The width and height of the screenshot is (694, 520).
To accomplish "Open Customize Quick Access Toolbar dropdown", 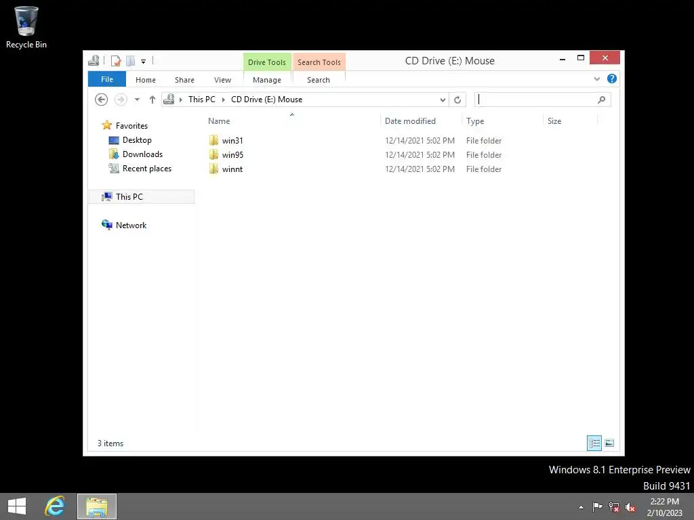I will tap(144, 61).
